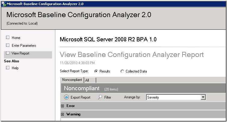Click the Export Report text label
The image size is (227, 122).
point(80,97)
